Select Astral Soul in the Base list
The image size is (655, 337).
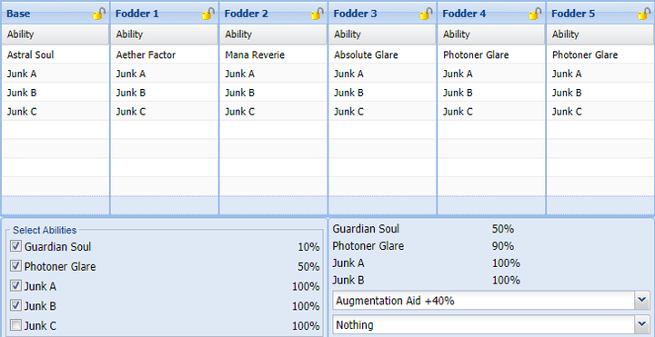(55, 55)
